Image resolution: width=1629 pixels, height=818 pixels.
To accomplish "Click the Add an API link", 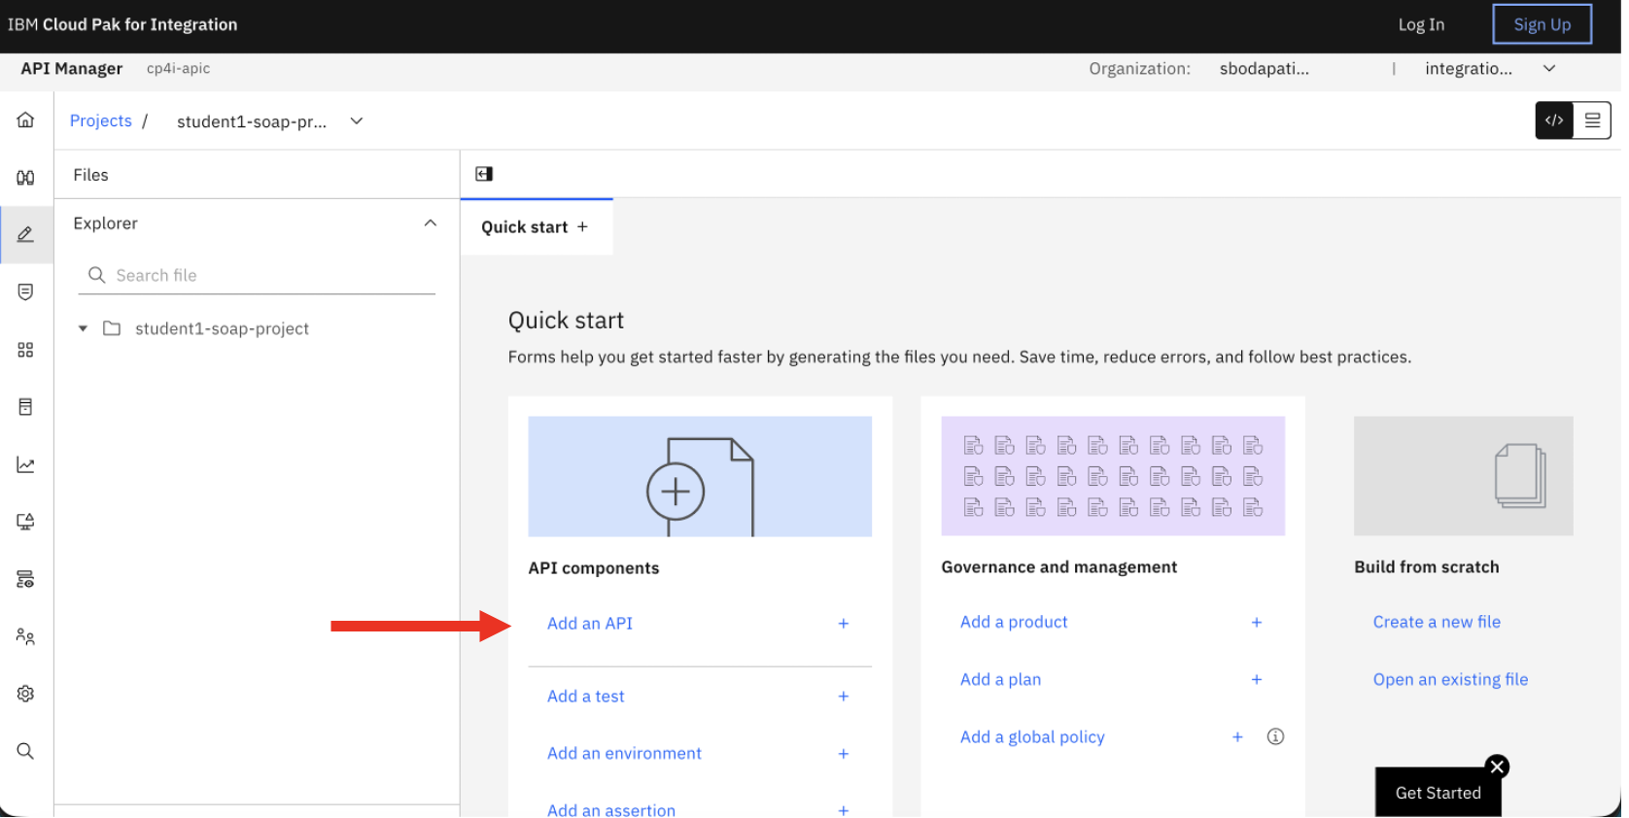I will pos(590,624).
